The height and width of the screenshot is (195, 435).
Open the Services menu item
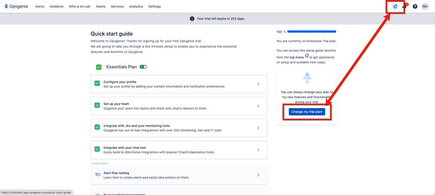coord(117,7)
